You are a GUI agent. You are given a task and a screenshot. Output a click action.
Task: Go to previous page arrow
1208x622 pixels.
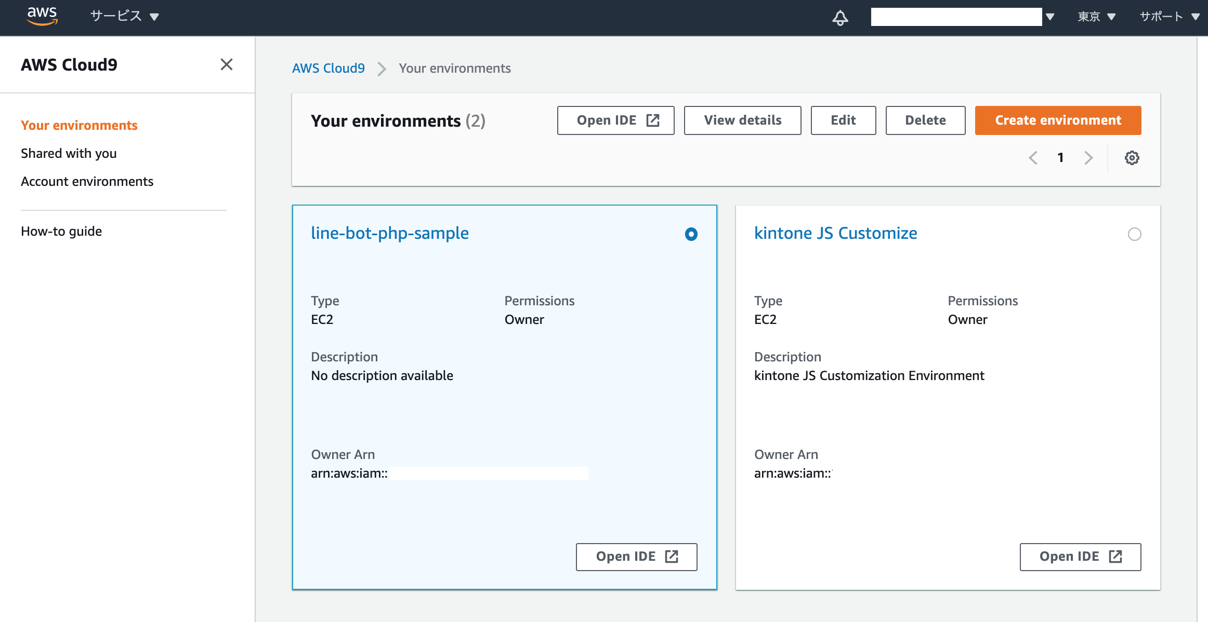point(1033,158)
